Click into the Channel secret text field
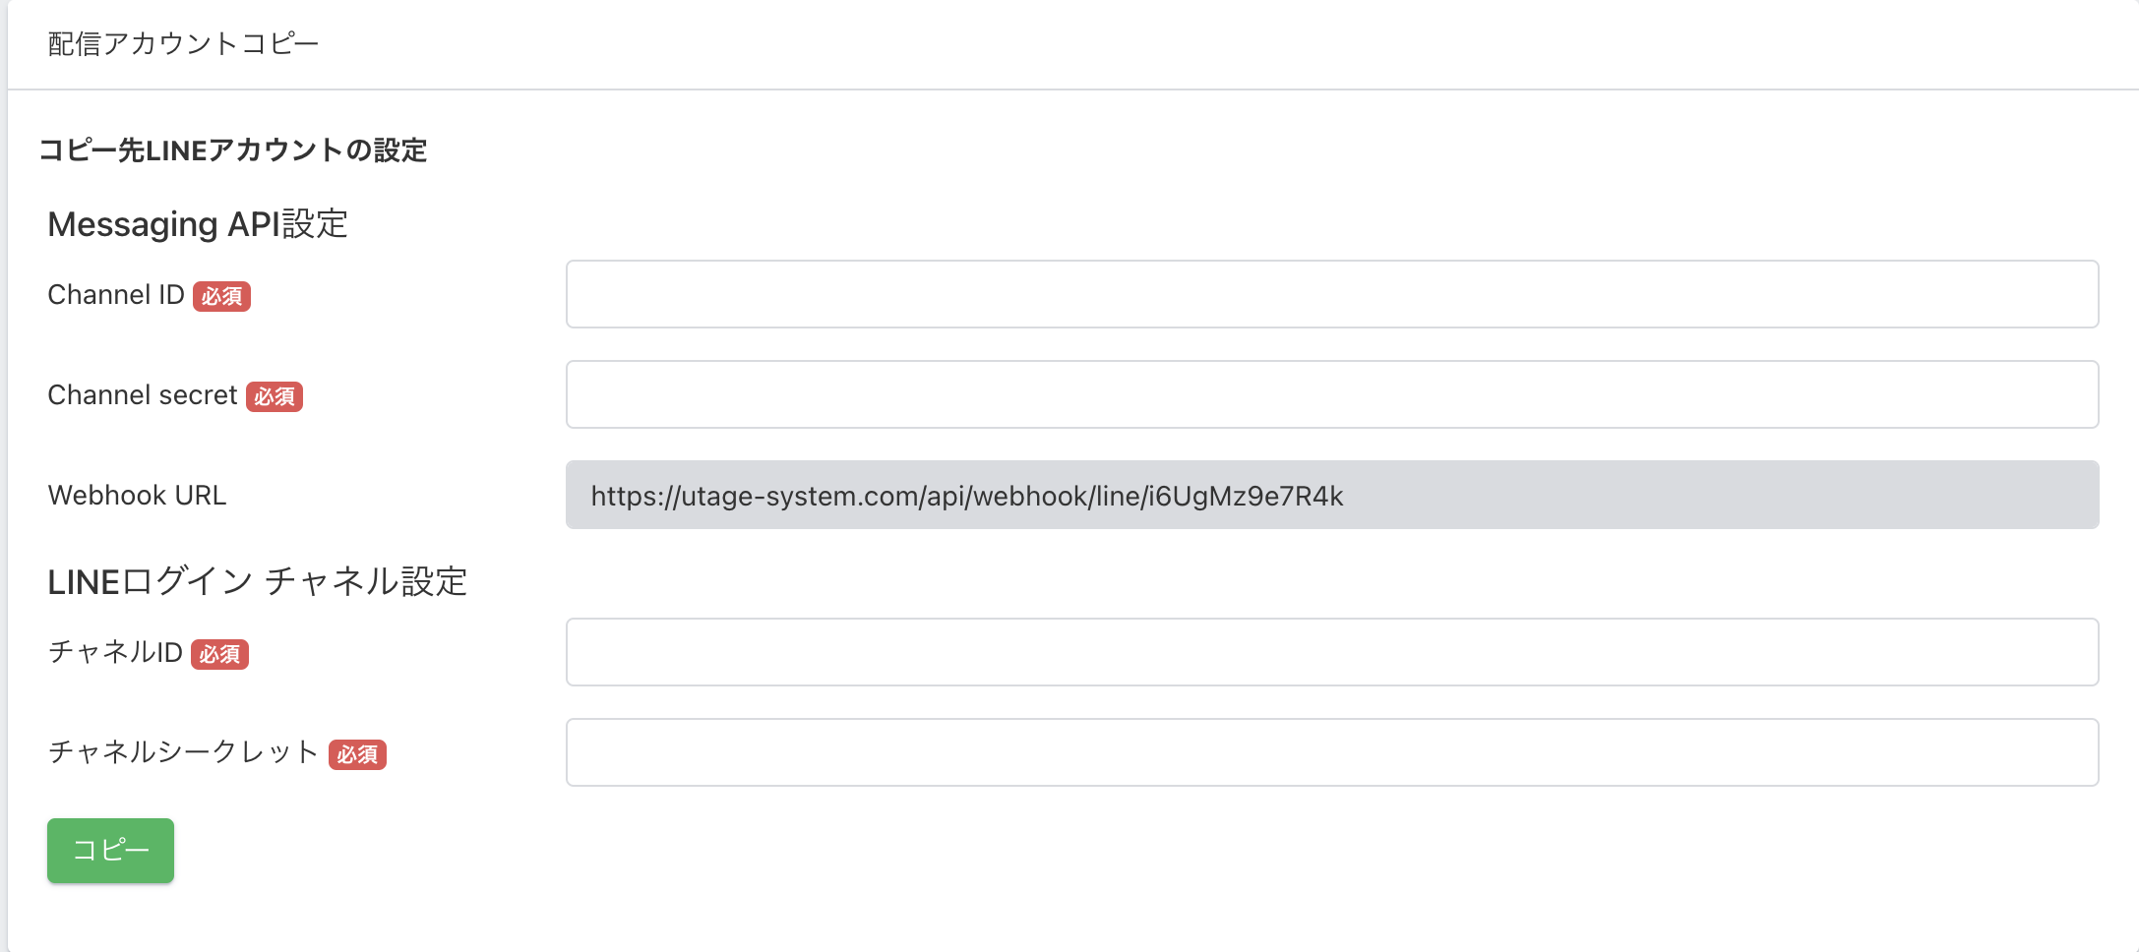Image resolution: width=2139 pixels, height=952 pixels. [1331, 394]
